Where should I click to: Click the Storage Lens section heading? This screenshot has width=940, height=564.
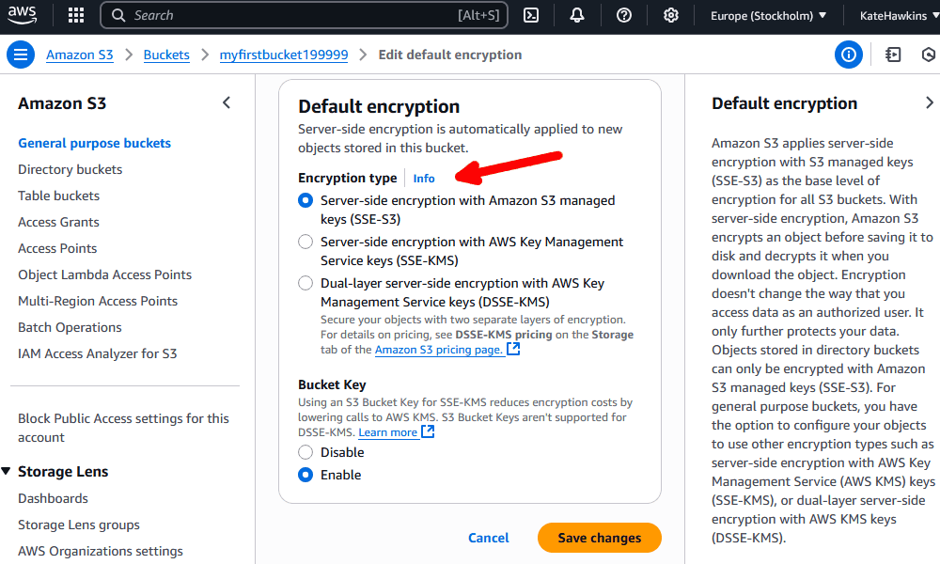(x=63, y=472)
